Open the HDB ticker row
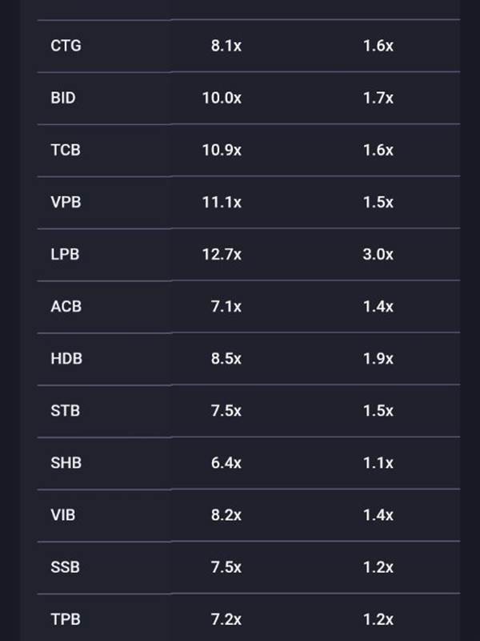Viewport: 480px width, 641px height. pos(66,358)
